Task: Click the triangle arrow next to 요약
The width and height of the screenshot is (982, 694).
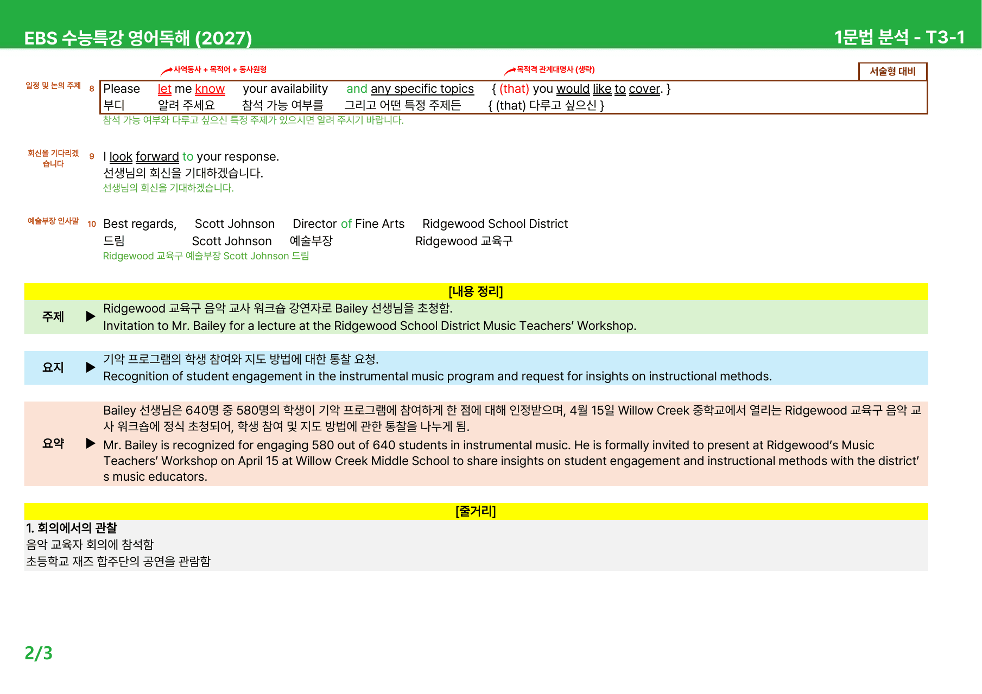Action: [x=91, y=443]
